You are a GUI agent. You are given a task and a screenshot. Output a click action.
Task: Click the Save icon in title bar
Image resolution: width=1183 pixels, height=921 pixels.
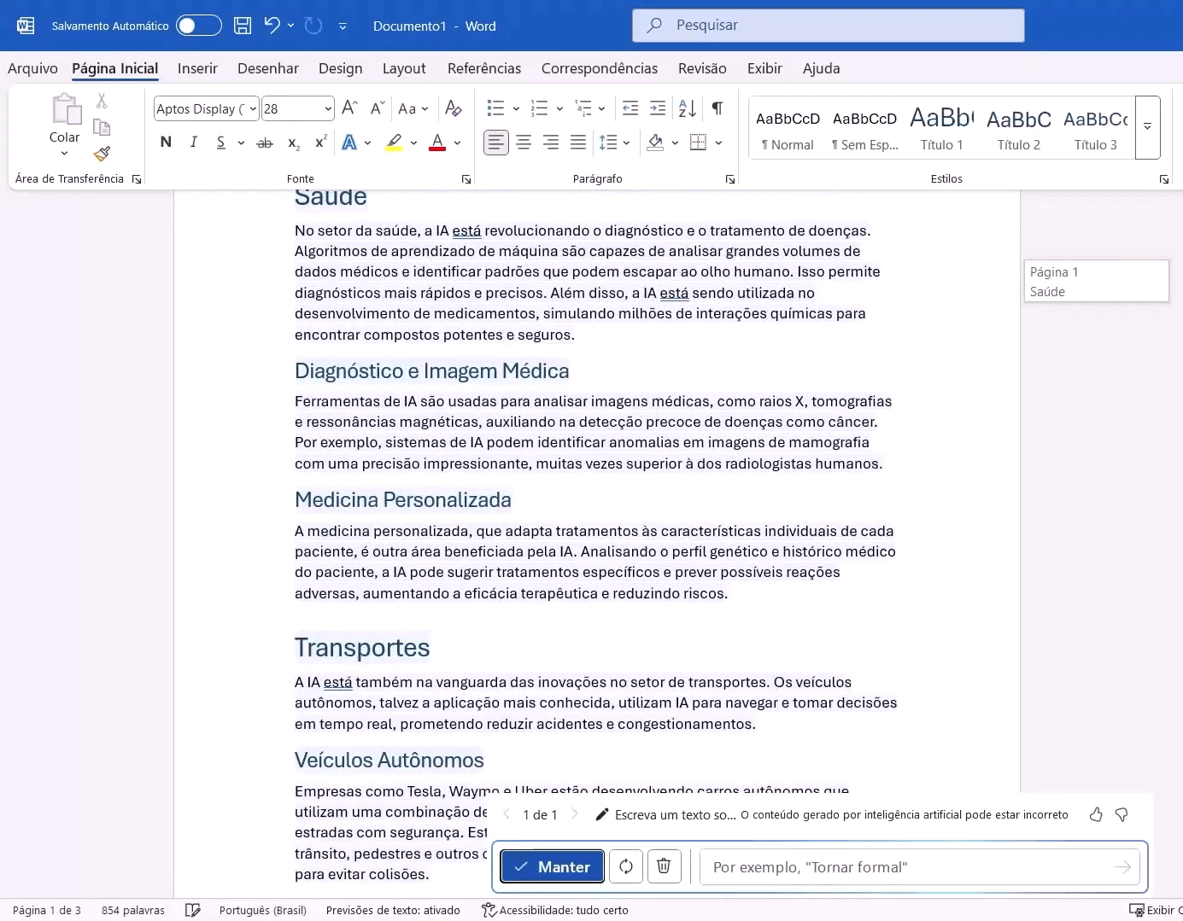point(243,26)
